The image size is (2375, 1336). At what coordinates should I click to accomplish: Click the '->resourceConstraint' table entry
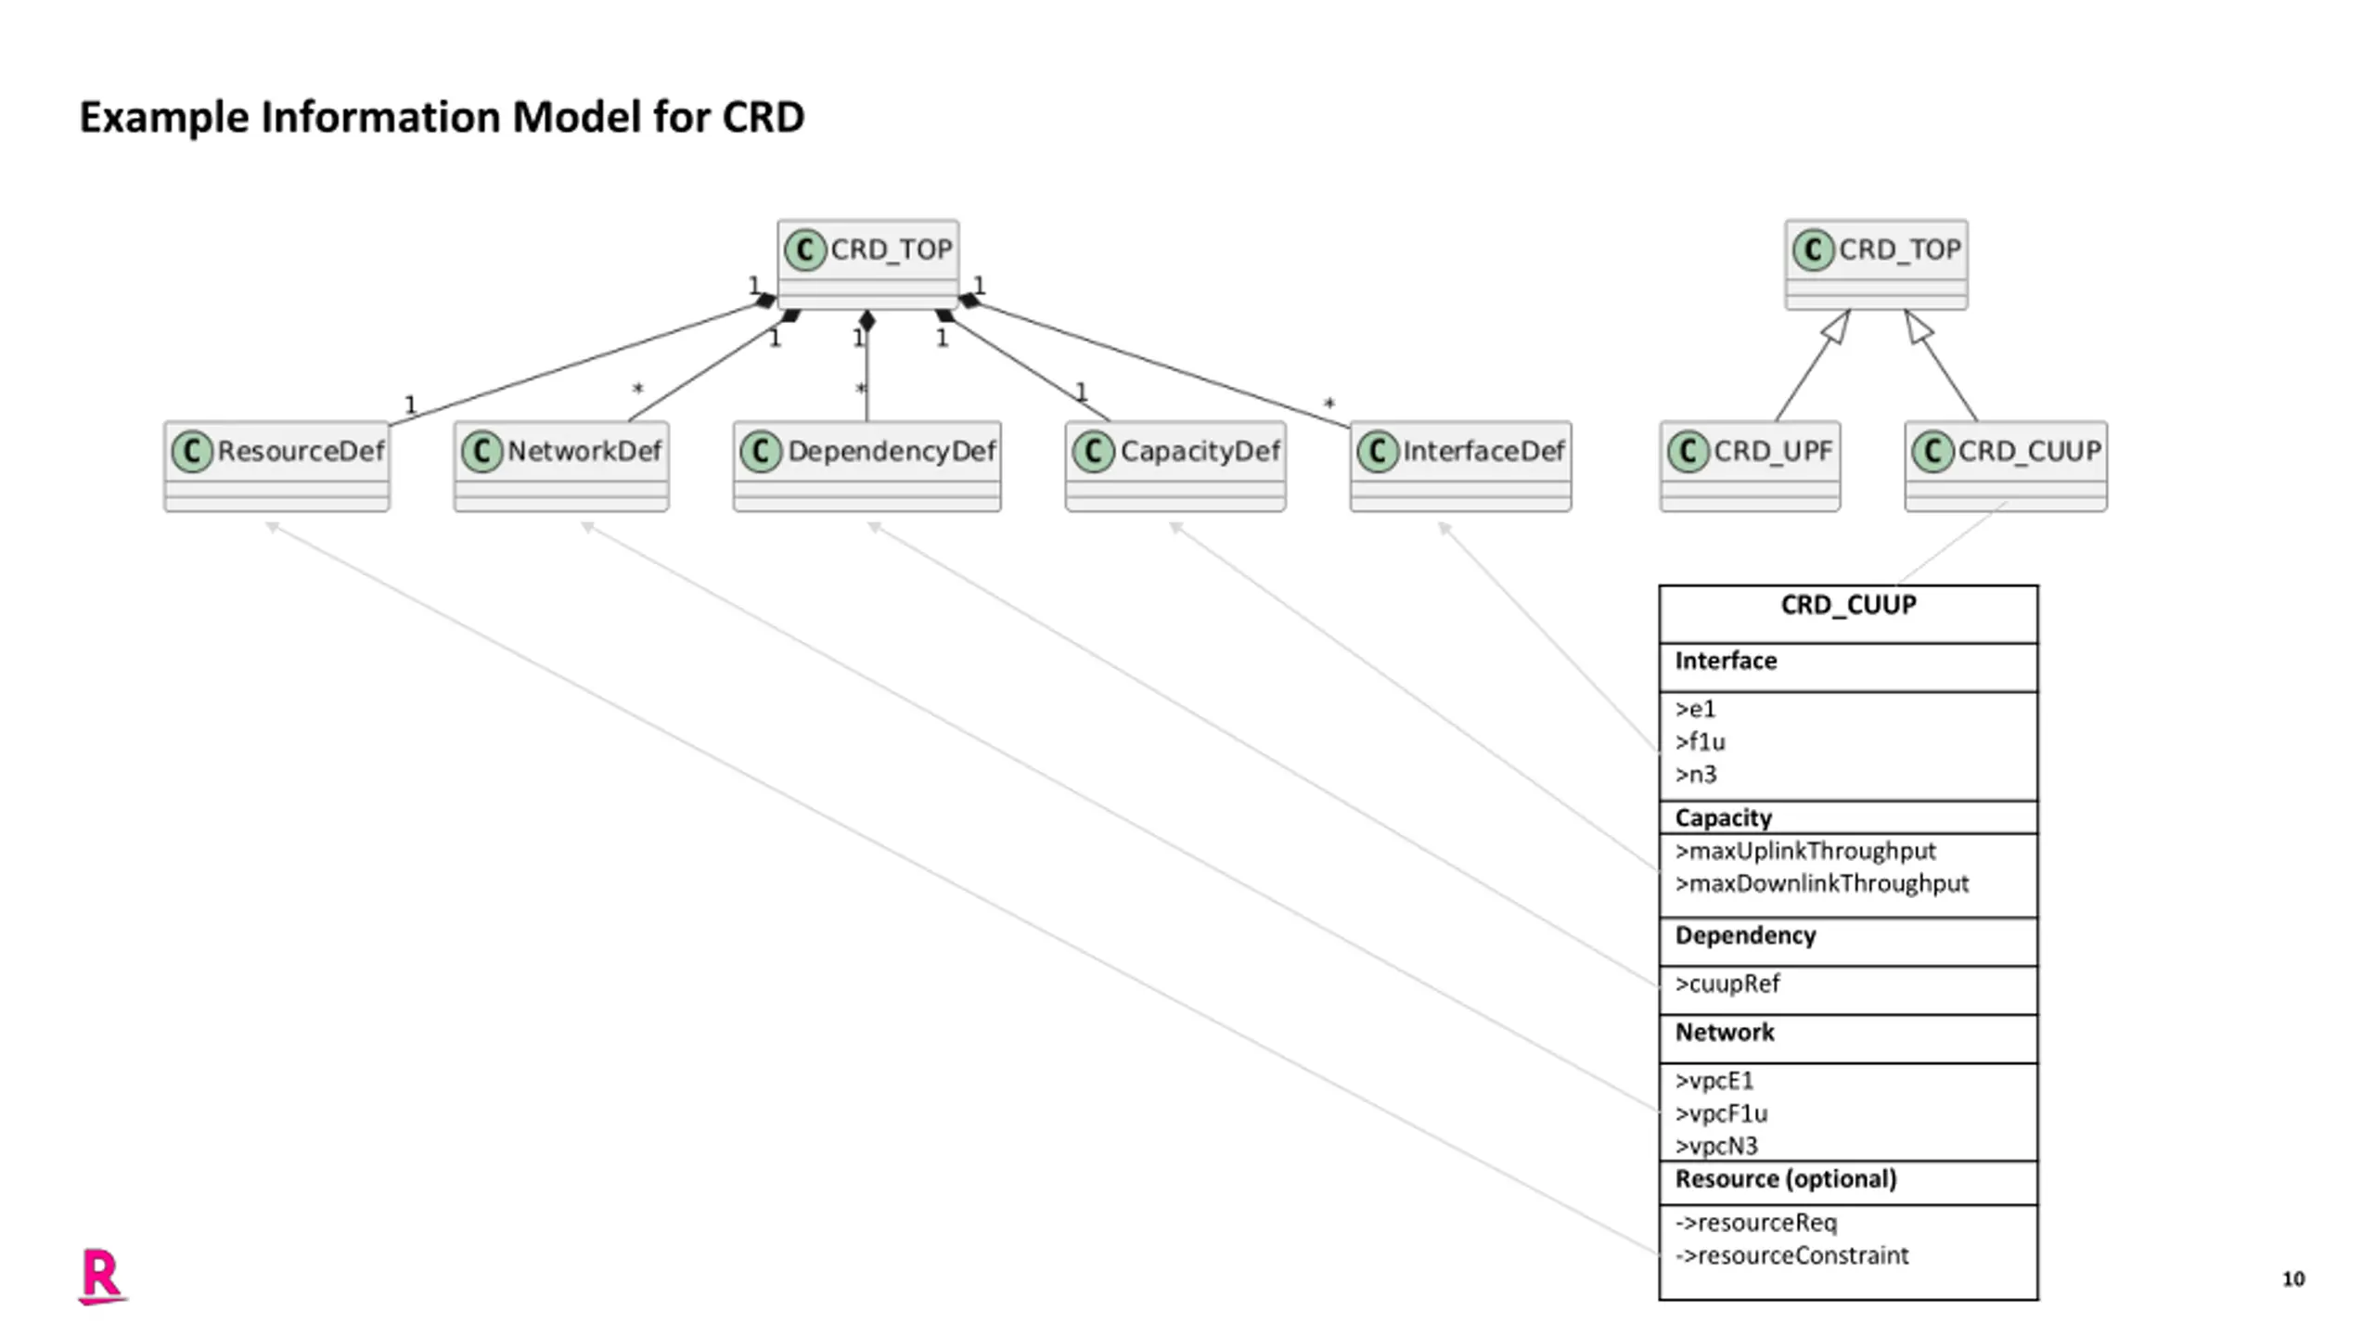tap(1791, 1255)
